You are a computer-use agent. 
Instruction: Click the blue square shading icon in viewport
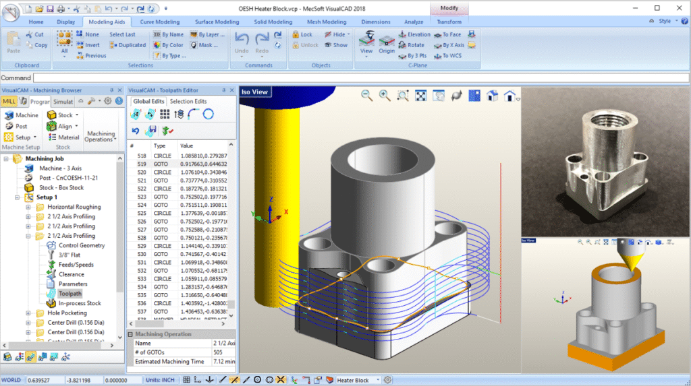[474, 96]
